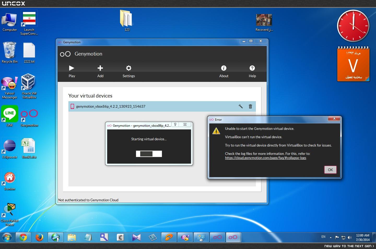Add a new virtual device
The height and width of the screenshot is (249, 376).
point(100,71)
